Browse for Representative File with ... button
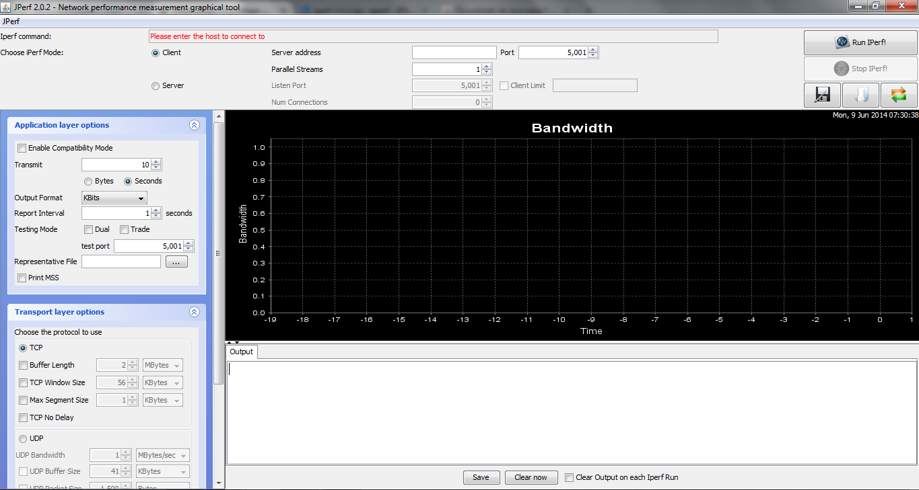The width and height of the screenshot is (919, 490). 176,262
